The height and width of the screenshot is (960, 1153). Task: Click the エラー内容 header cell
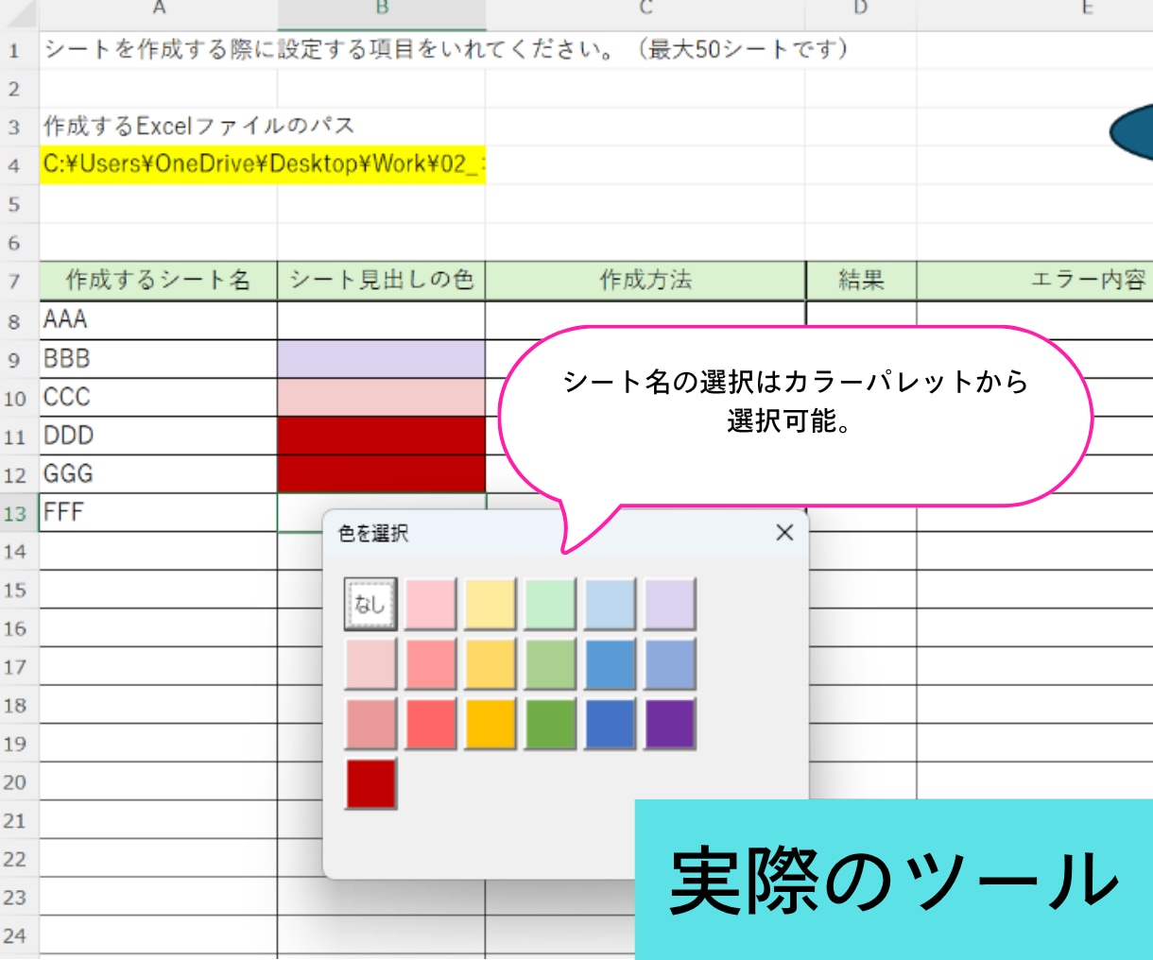click(1035, 280)
